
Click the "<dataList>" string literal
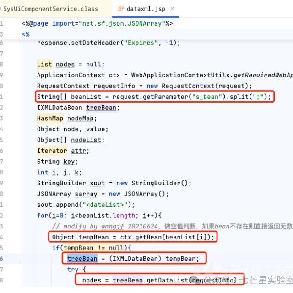105,205
